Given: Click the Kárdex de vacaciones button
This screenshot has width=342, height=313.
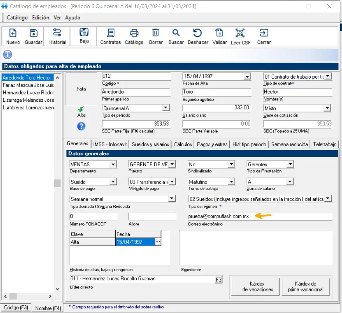Looking at the screenshot, I should click(x=258, y=286).
